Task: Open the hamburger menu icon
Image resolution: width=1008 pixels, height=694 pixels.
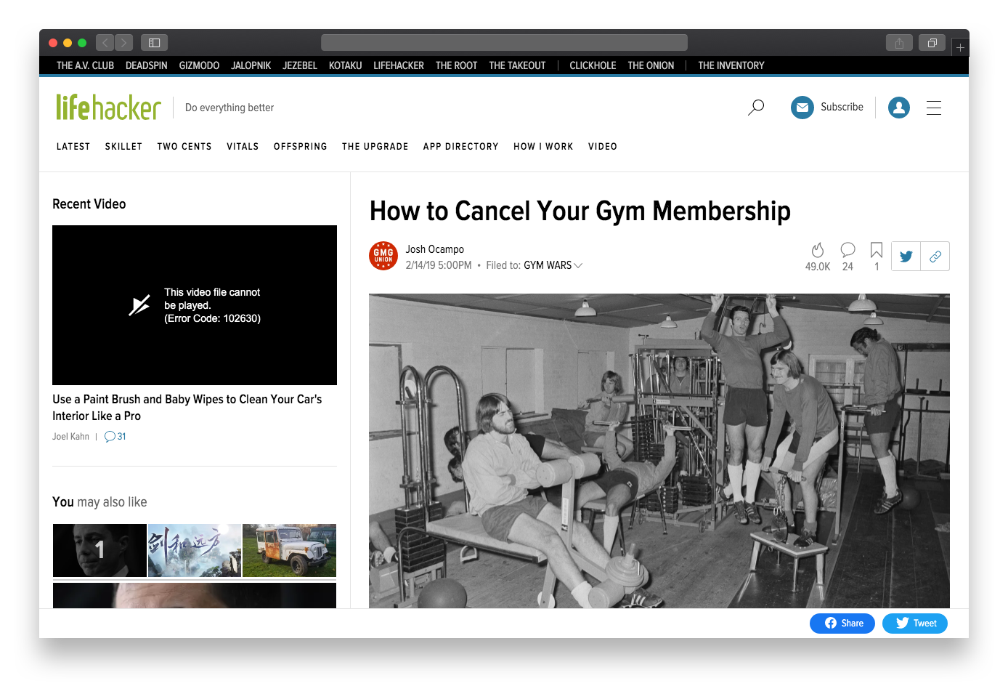Action: 934,108
